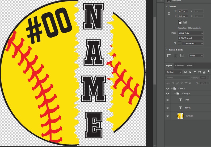
Task: Click the link width and height chain icon
Action: tap(169, 14)
